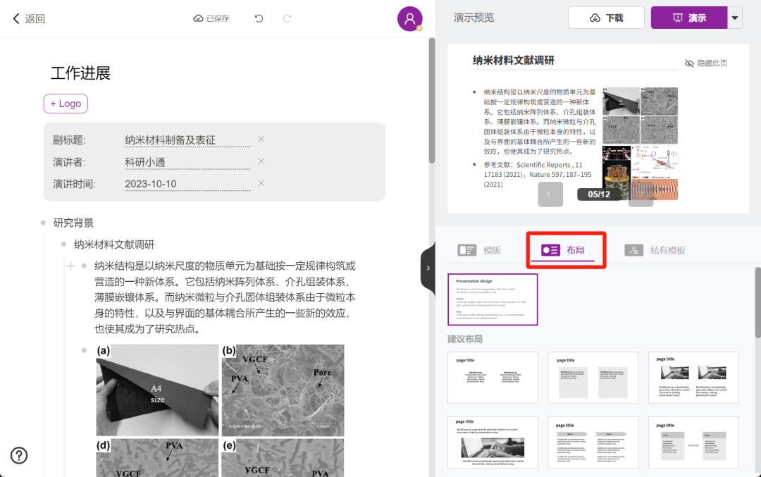The height and width of the screenshot is (477, 761).
Task: Click the redo arrow icon
Action: click(x=287, y=18)
